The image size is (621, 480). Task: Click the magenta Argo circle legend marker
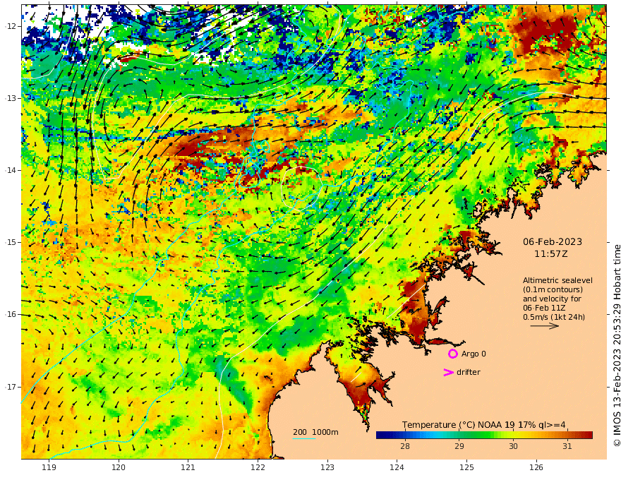(x=452, y=354)
